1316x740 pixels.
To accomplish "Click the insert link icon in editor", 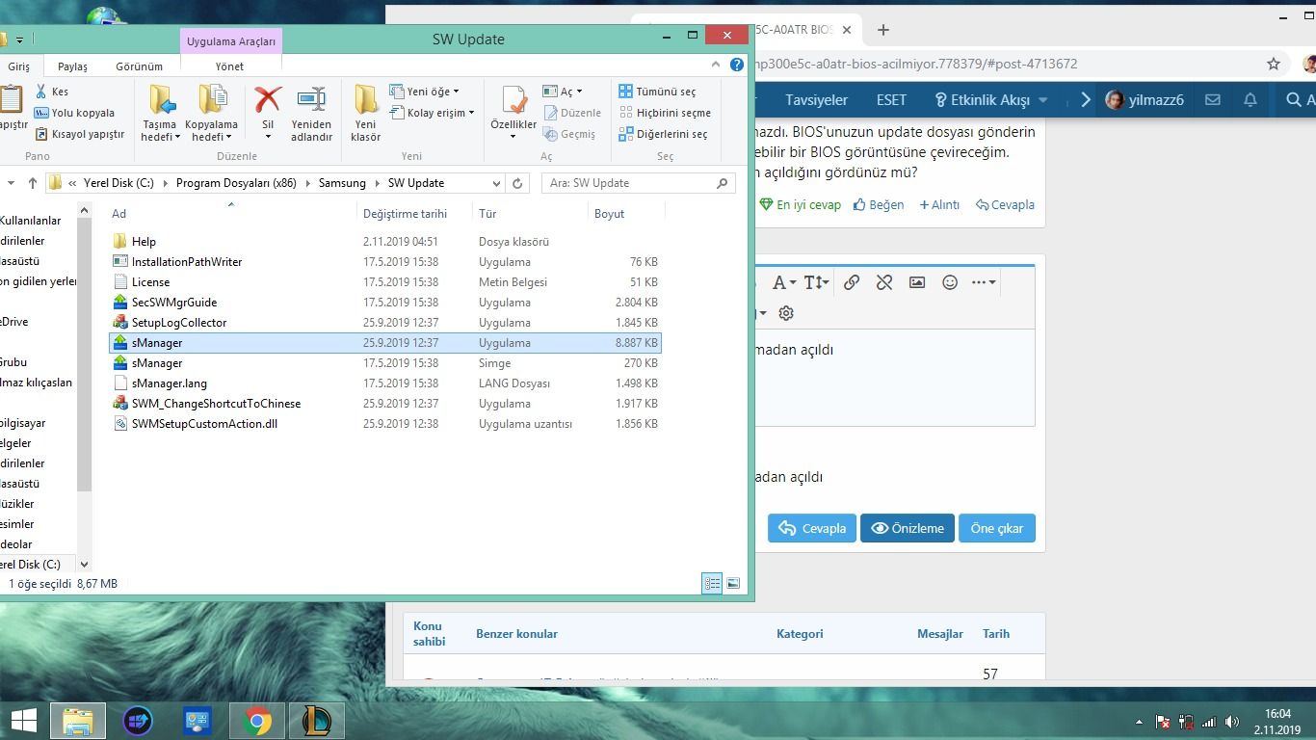I will [852, 282].
